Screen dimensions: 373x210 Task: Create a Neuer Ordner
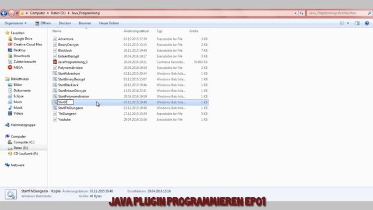109,23
